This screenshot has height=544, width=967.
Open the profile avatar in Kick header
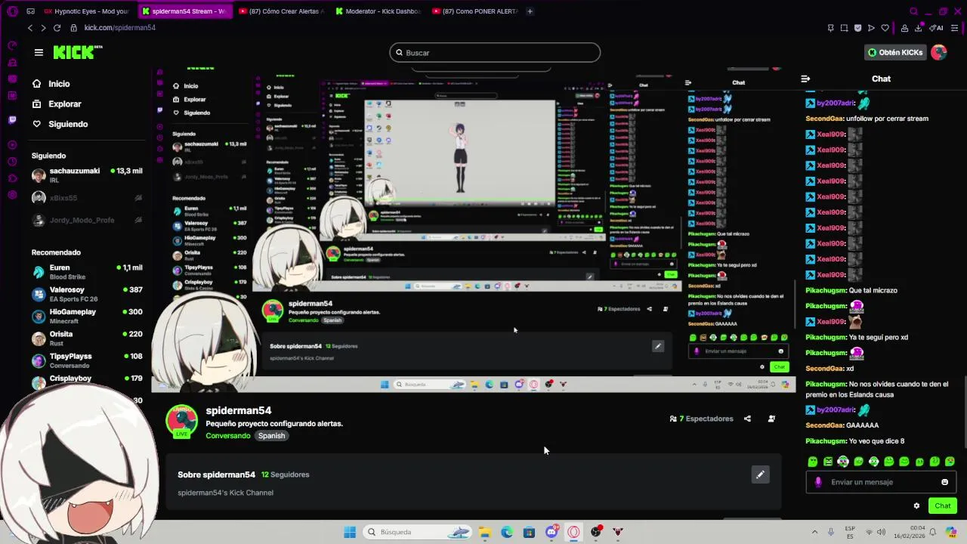point(939,52)
